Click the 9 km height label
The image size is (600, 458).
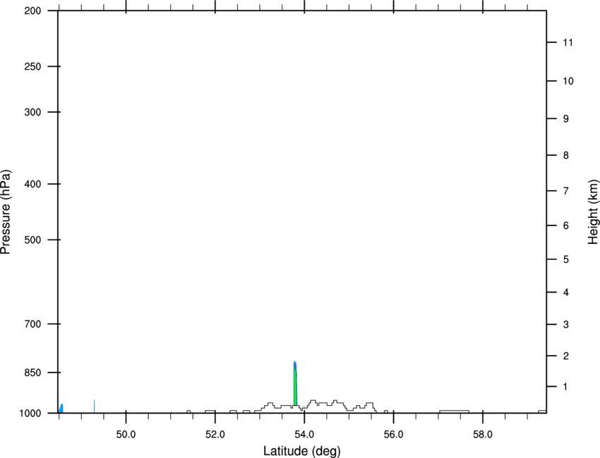566,119
